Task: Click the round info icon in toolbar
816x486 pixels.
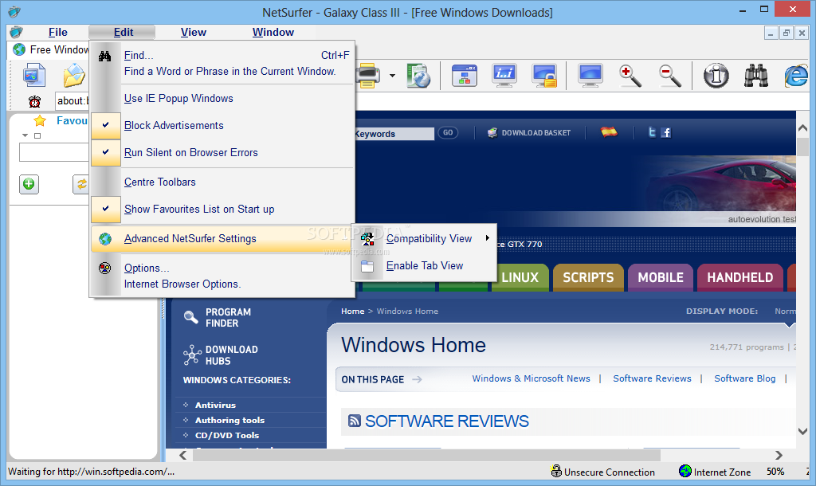Action: [x=716, y=76]
